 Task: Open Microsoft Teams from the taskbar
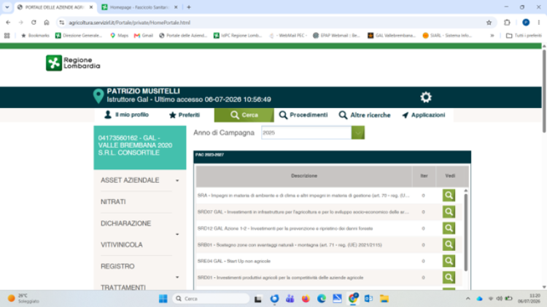(290, 299)
